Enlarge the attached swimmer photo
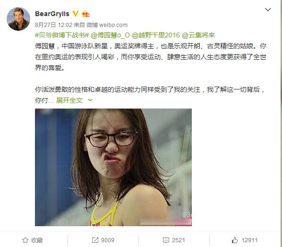Screen dimensions: 282x247 113,167
